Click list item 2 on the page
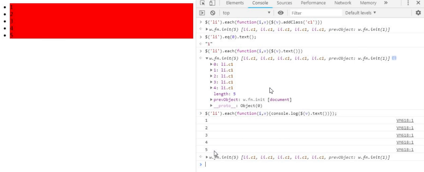Screen dimensions: 424x172 click(x=102, y=14)
